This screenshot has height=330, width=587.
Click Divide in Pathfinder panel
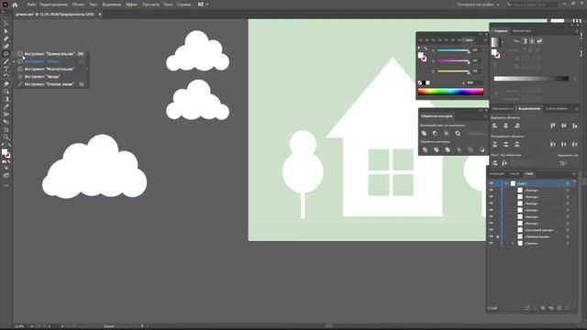pyautogui.click(x=425, y=149)
